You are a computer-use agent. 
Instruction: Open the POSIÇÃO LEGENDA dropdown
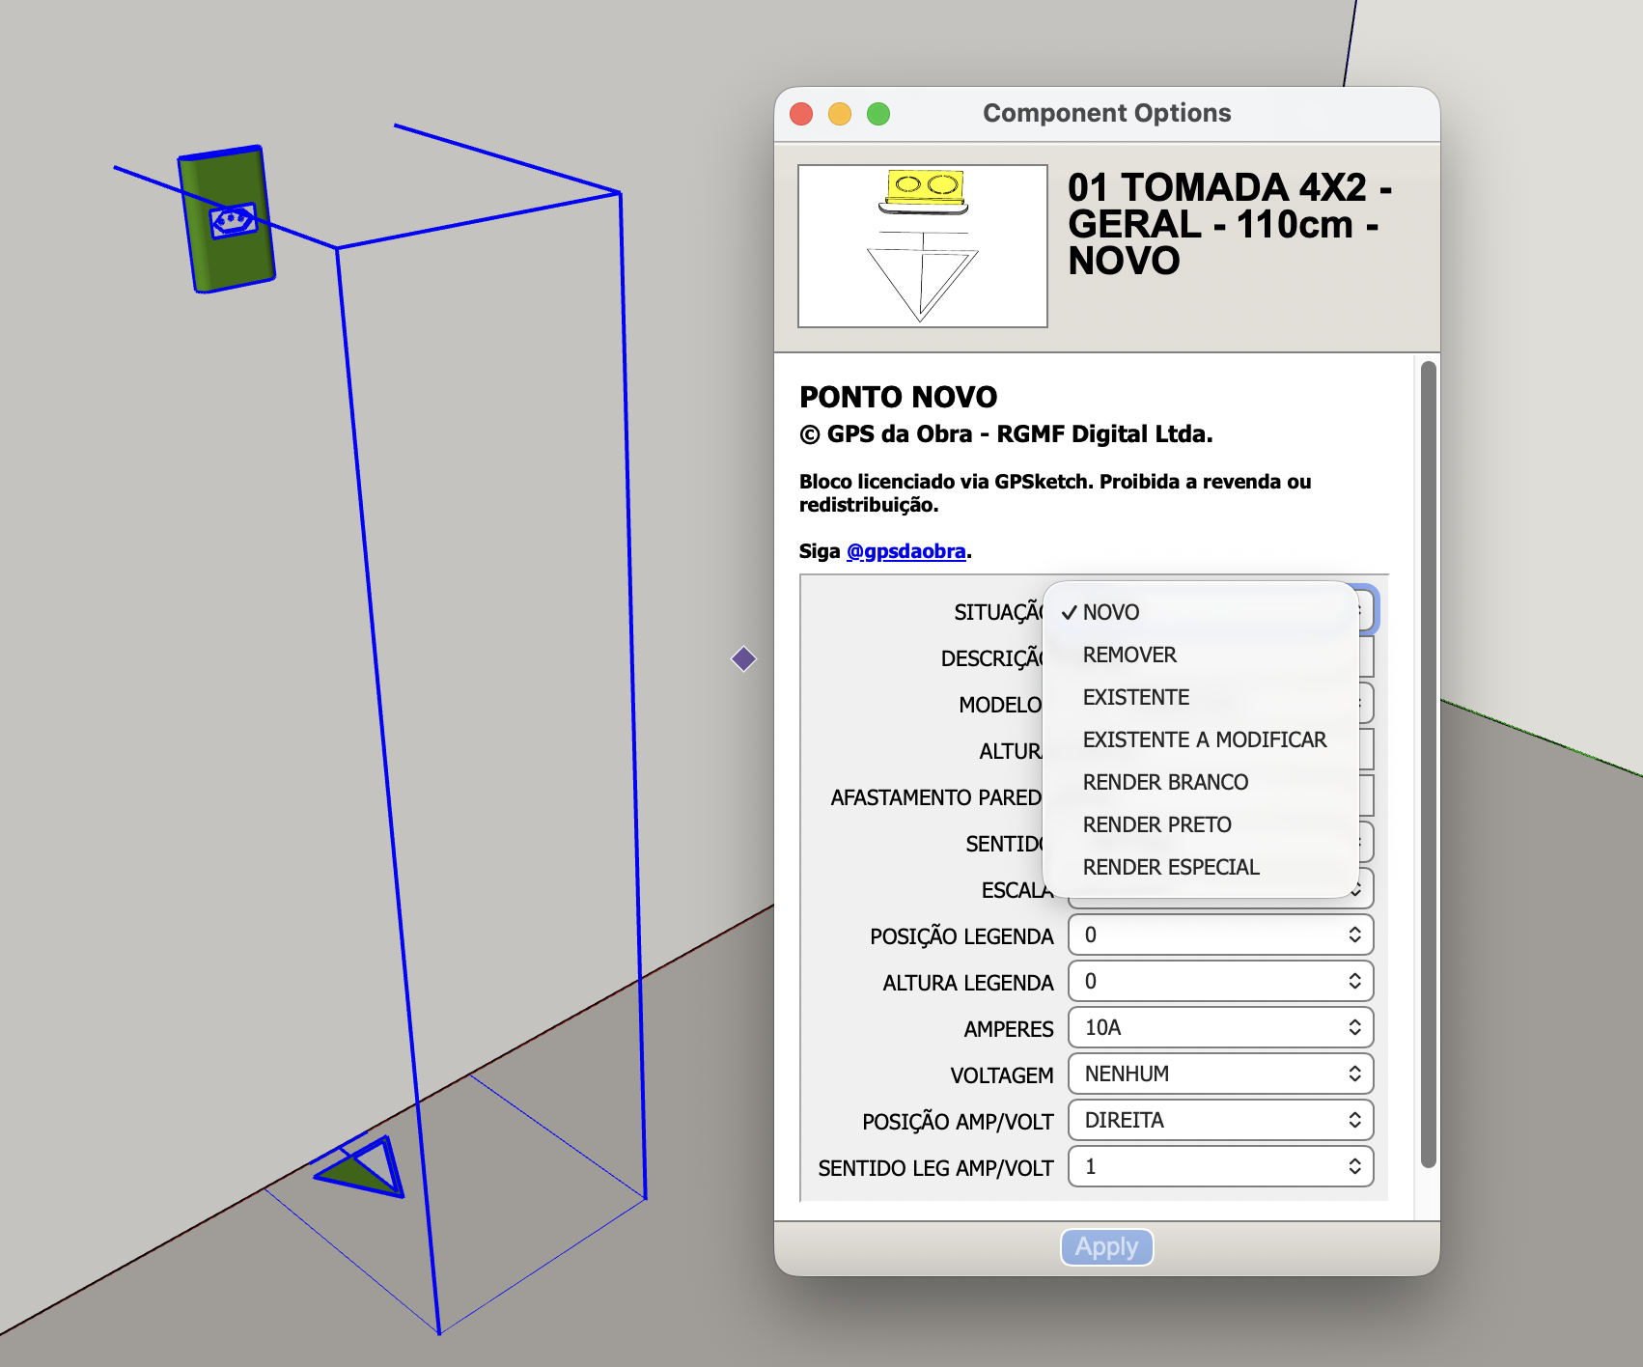[x=1220, y=935]
